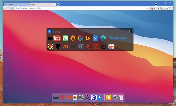Open the GitHub cat shortcut
Viewport: 176px width, 106px height.
pos(58,46)
